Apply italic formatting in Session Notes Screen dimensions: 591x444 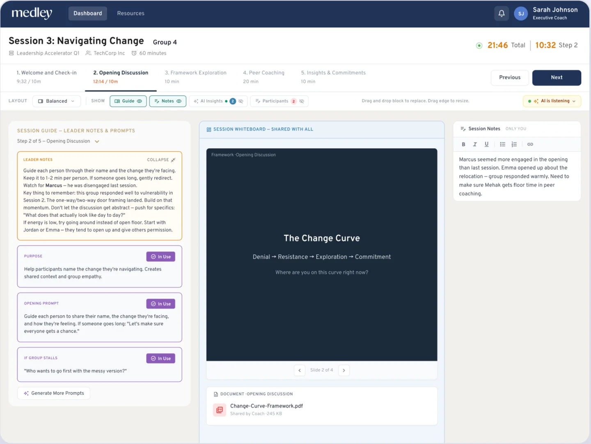point(475,144)
